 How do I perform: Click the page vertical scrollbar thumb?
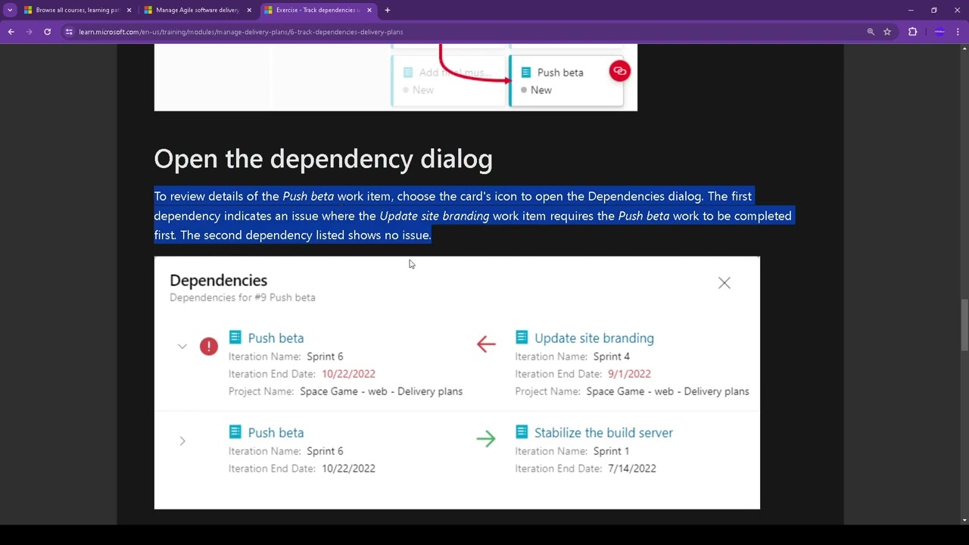[x=964, y=325]
